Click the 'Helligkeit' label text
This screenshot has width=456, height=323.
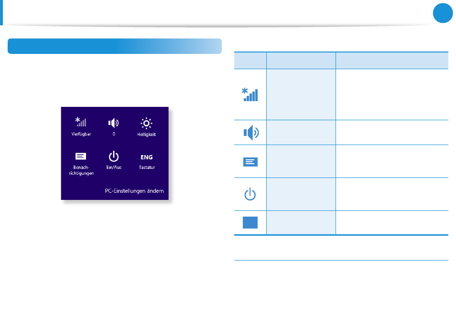pyautogui.click(x=147, y=135)
